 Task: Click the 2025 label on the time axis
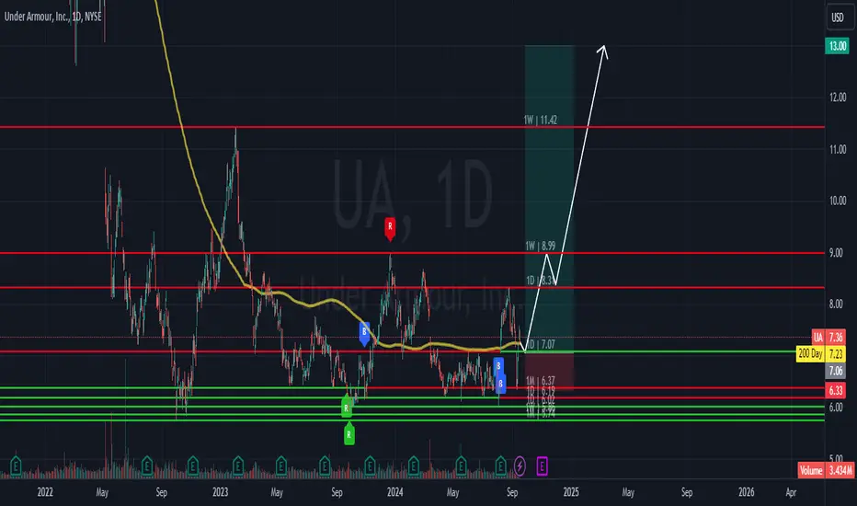pos(571,492)
